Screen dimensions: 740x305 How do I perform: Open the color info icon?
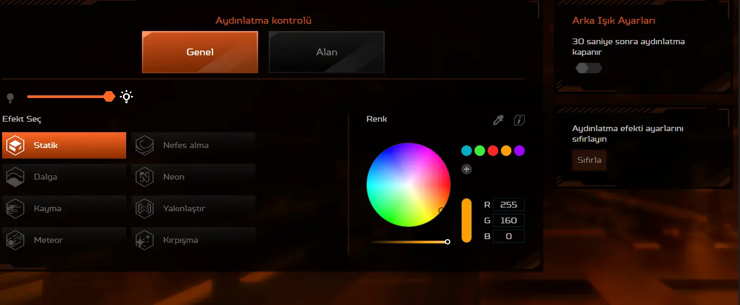(x=519, y=120)
